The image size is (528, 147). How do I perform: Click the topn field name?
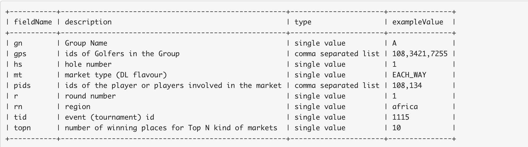[x=22, y=128]
